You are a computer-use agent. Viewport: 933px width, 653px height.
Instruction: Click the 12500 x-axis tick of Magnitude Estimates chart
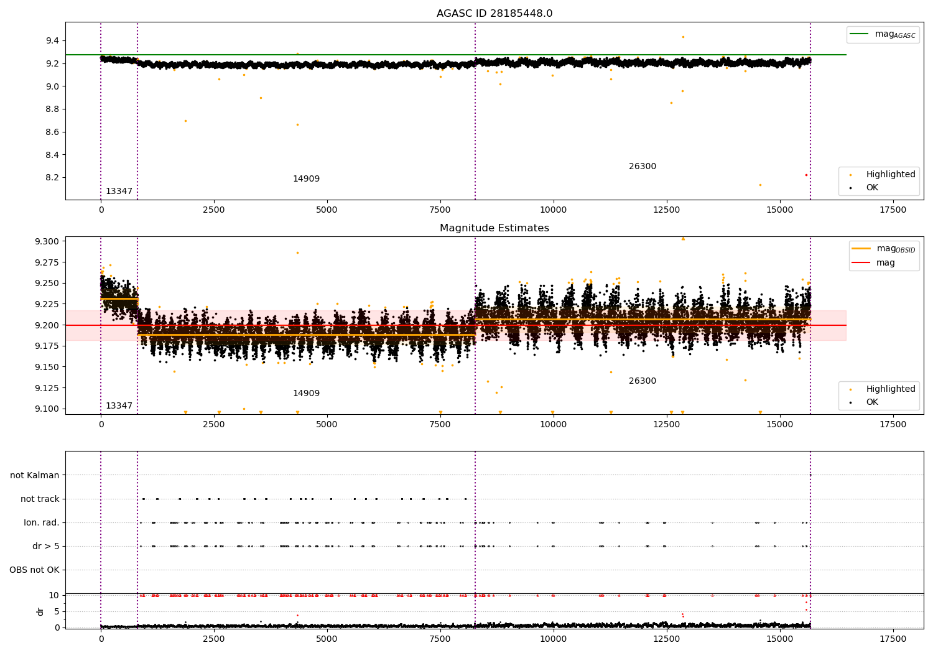pyautogui.click(x=667, y=425)
